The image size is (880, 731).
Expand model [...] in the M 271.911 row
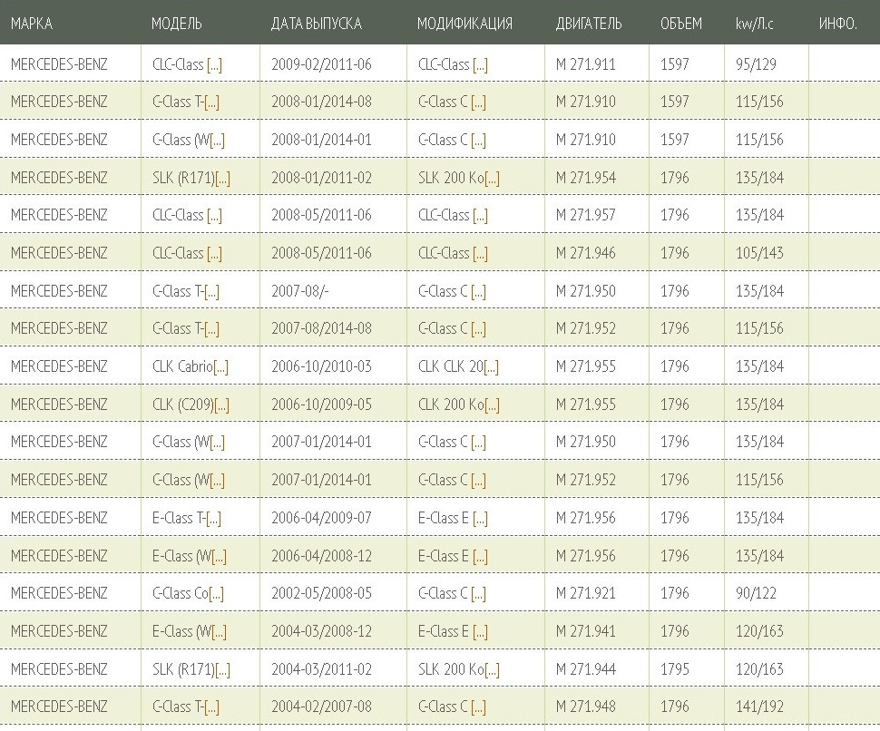[x=214, y=65]
